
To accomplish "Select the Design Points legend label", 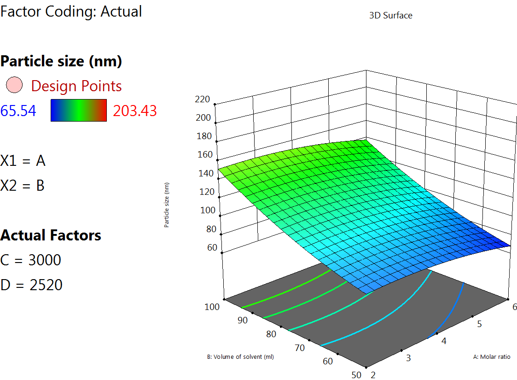I will click(76, 86).
